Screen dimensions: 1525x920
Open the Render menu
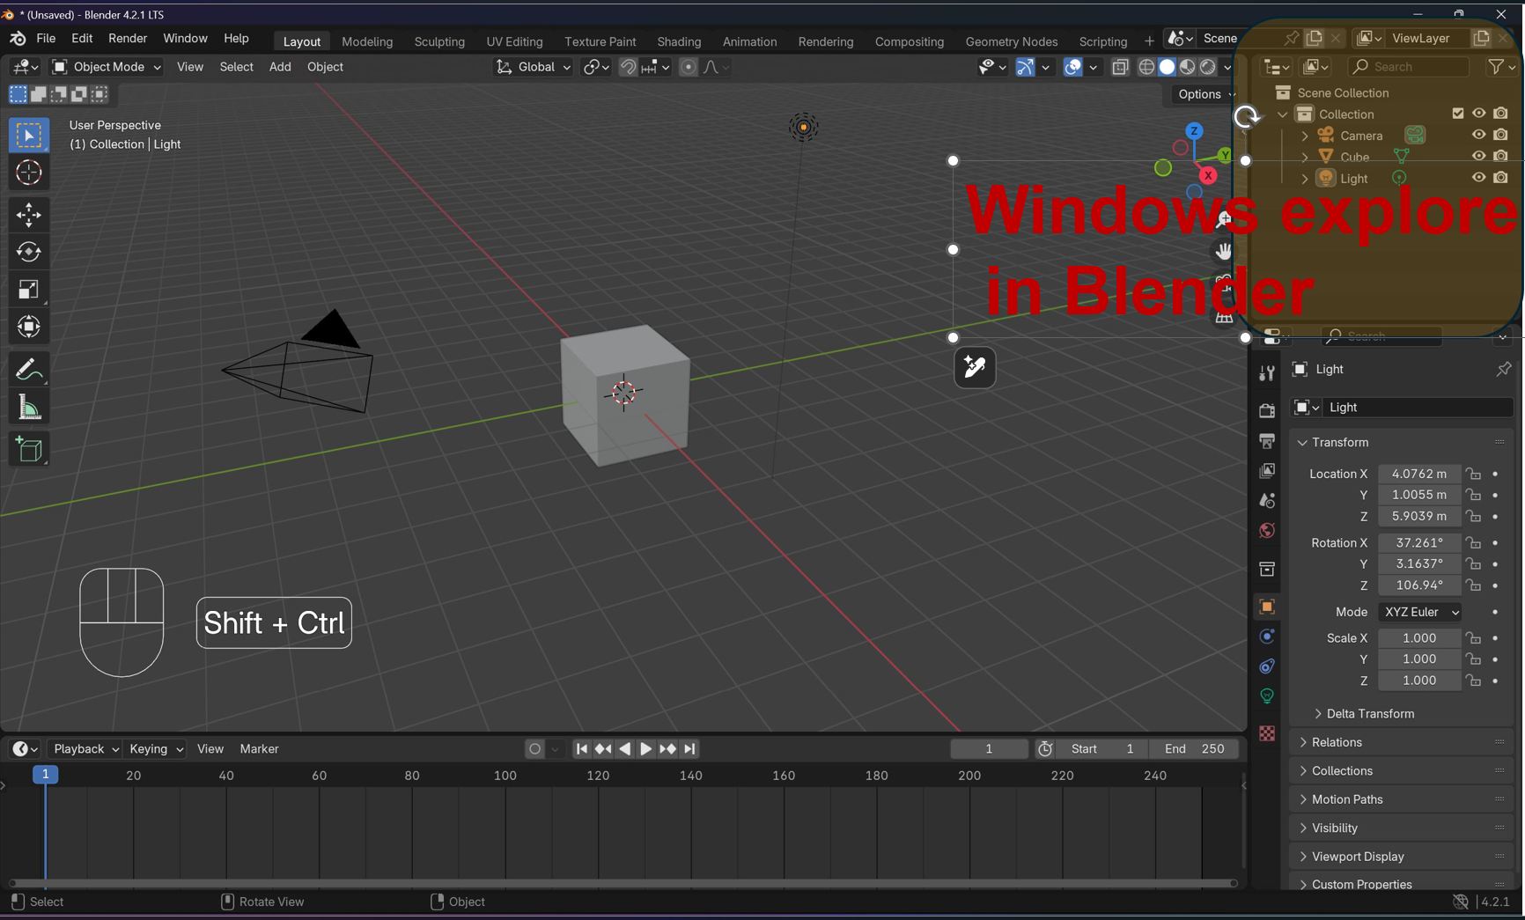pos(128,39)
